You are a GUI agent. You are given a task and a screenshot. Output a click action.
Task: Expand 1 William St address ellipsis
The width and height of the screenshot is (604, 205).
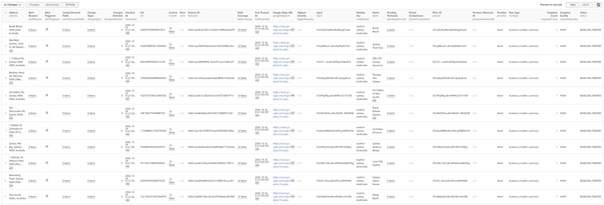[11, 136]
